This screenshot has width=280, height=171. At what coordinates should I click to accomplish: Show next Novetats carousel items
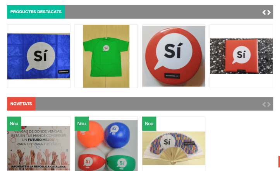tap(269, 104)
